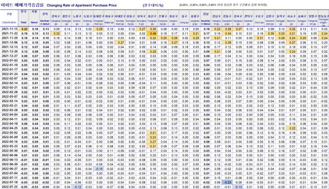This screenshot has height=189, width=329.
Task: Select the 'Southern Seoul' column header
Action: (x=206, y=18)
